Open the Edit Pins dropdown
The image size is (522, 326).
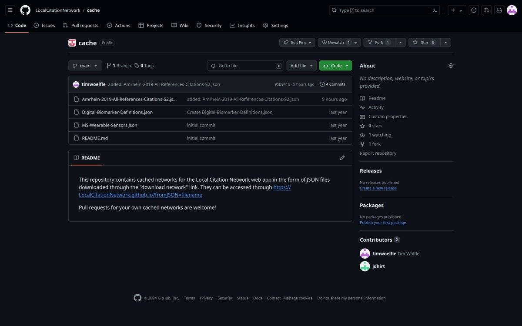point(298,42)
